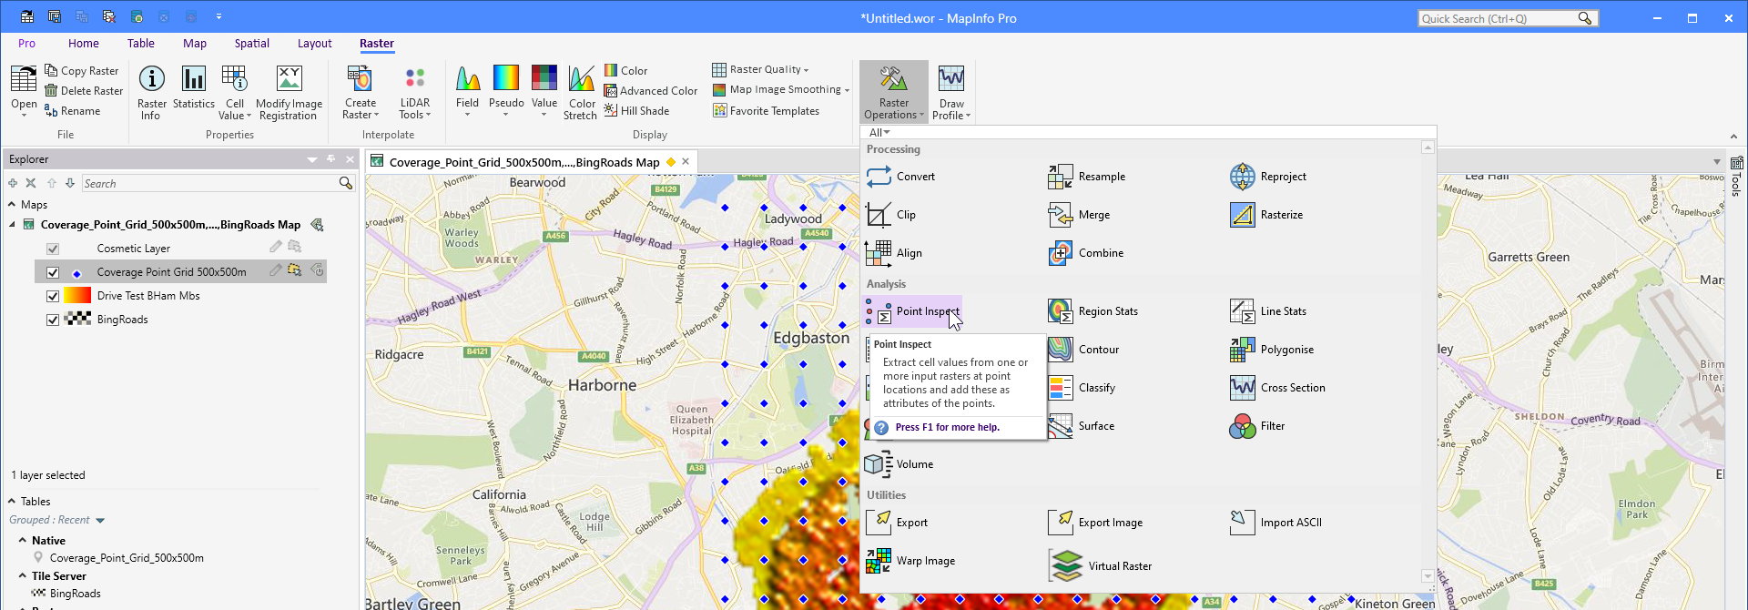The height and width of the screenshot is (610, 1748).
Task: Switch to the Table ribbon tab
Action: point(141,44)
